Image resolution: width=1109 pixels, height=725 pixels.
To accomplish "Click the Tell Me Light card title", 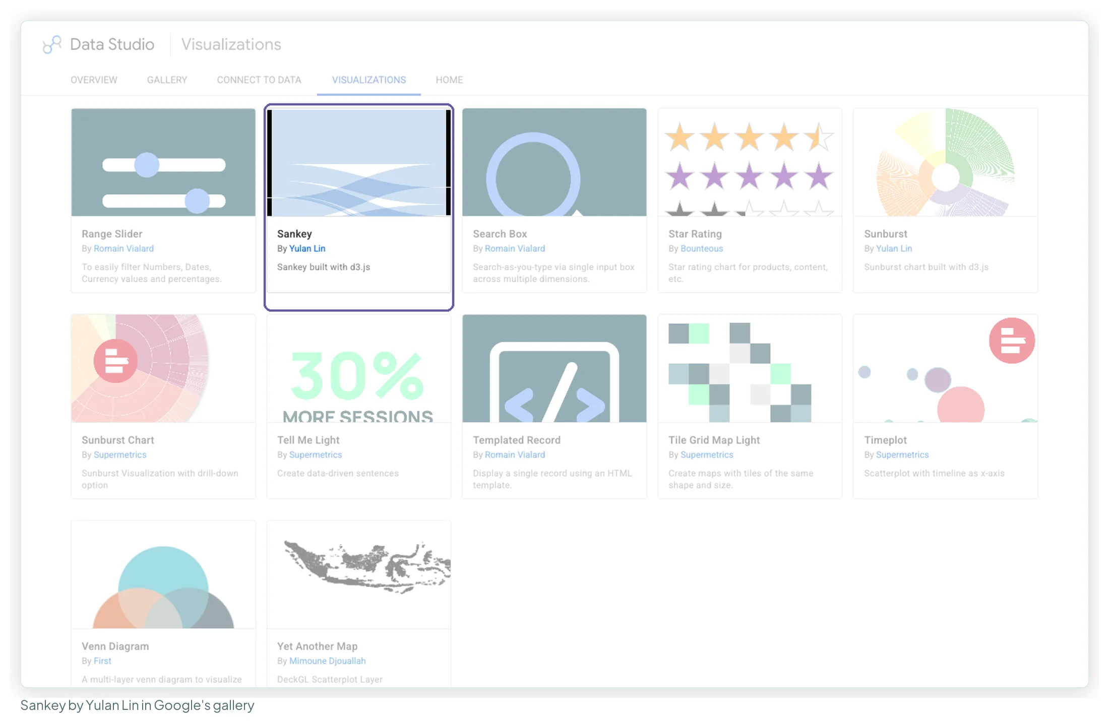I will click(309, 440).
